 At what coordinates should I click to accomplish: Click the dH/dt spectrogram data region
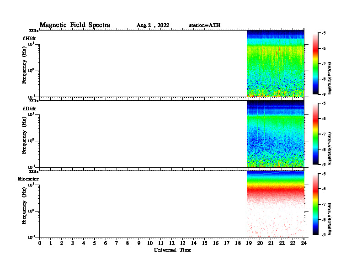point(276,63)
